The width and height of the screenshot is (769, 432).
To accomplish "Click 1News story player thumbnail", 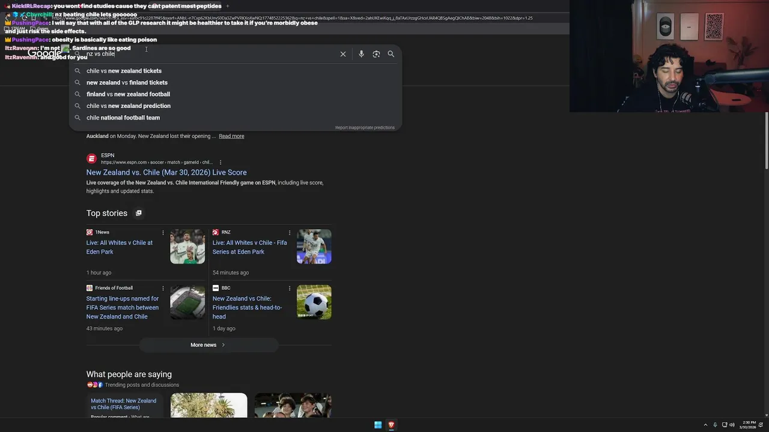I will tap(187, 247).
